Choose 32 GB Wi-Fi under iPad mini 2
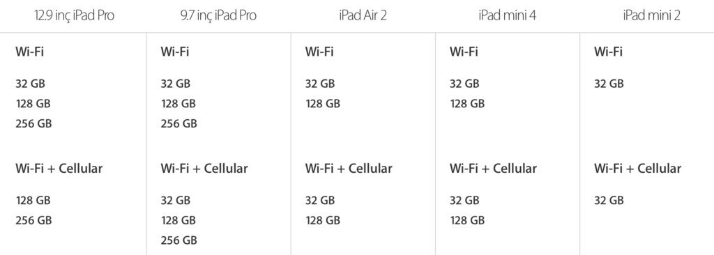Image resolution: width=714 pixels, height=255 pixels. coord(609,84)
